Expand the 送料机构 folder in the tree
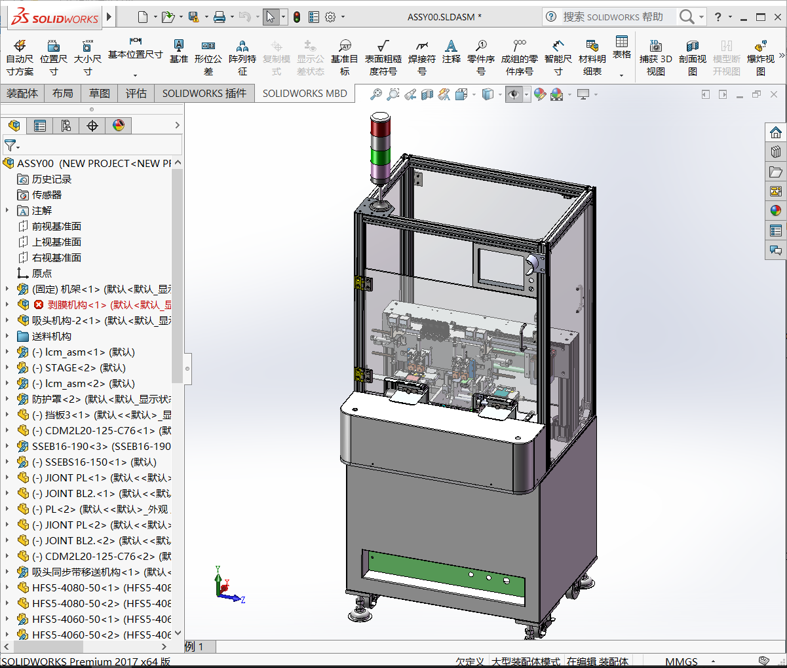Screen dimensions: 787x668 click(x=9, y=336)
